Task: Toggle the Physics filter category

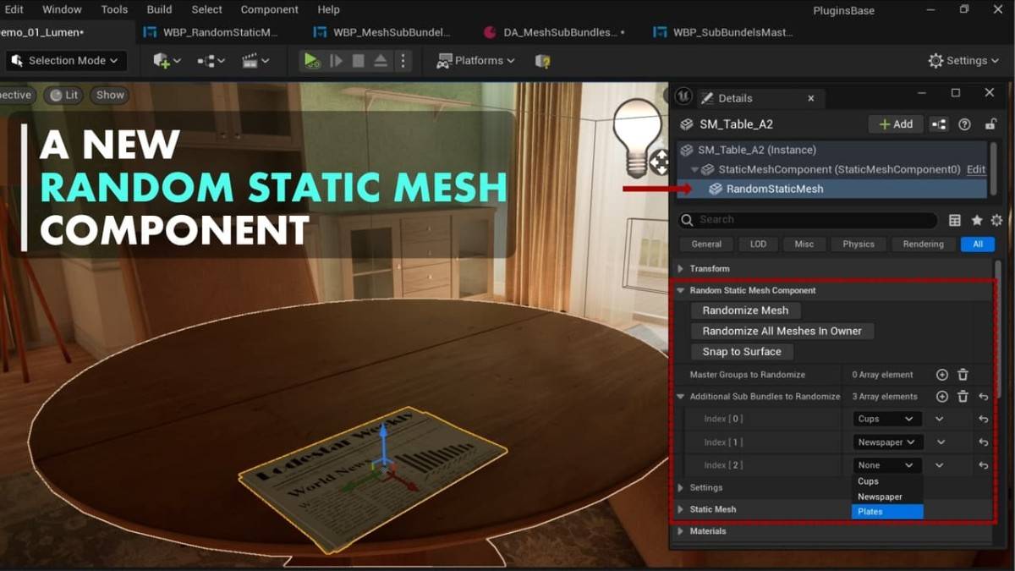Action: point(858,244)
